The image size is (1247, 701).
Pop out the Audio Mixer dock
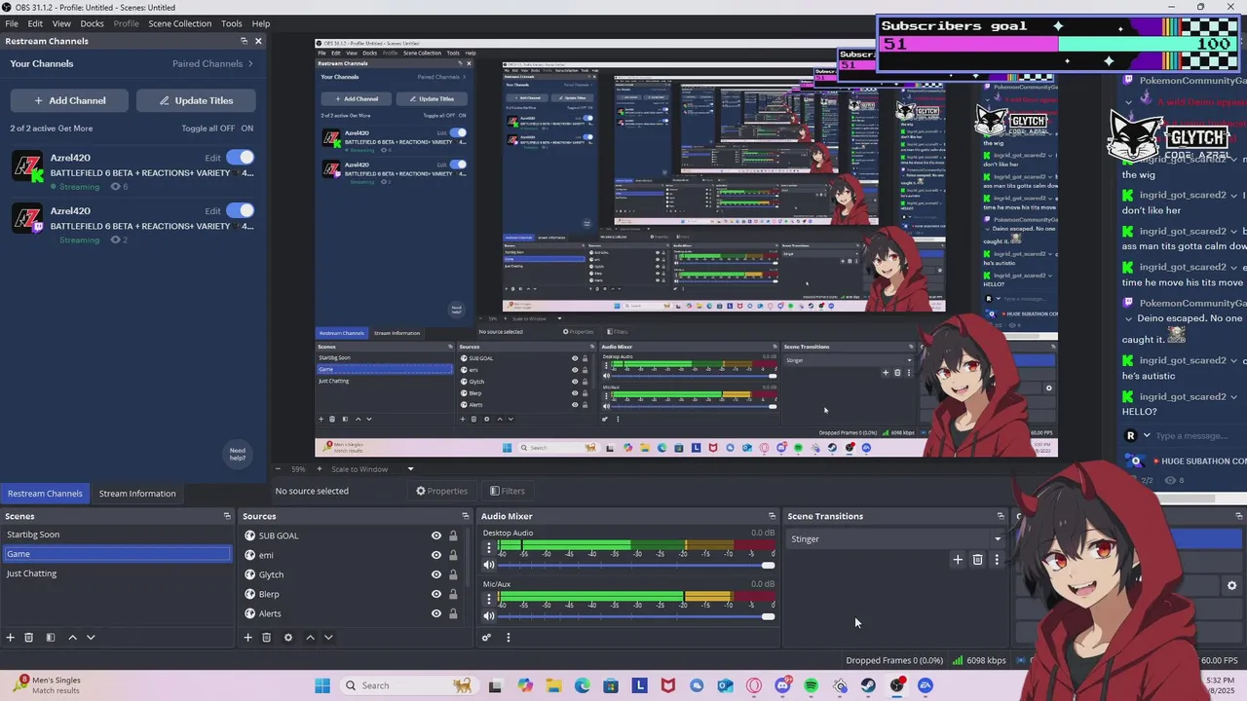tap(772, 516)
